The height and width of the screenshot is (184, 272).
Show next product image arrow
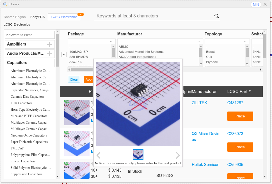[178, 155]
